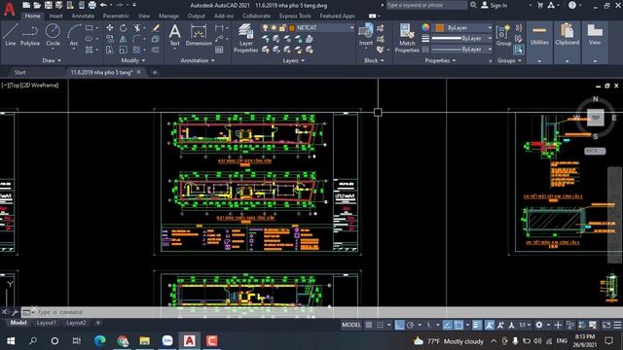Toggle Ortho mode in status bar

399,325
